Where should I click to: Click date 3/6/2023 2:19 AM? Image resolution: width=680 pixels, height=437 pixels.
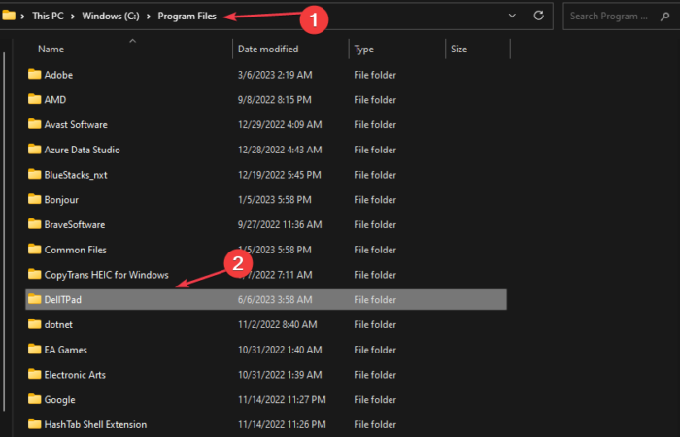[x=275, y=75]
